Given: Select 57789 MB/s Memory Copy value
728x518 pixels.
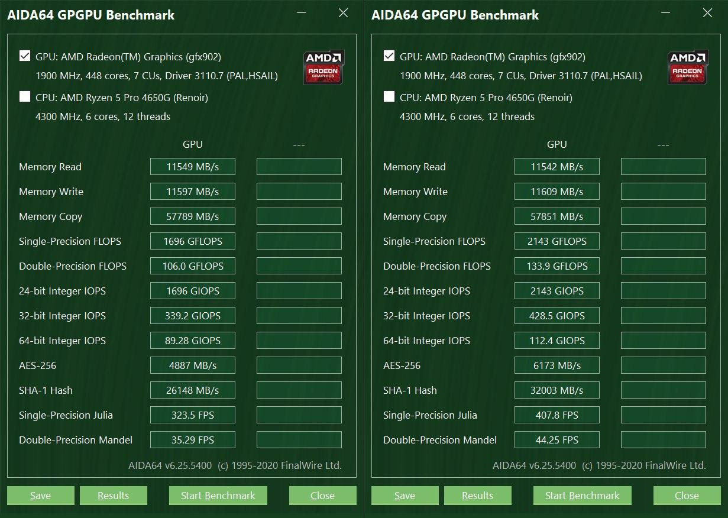Looking at the screenshot, I should coord(193,216).
